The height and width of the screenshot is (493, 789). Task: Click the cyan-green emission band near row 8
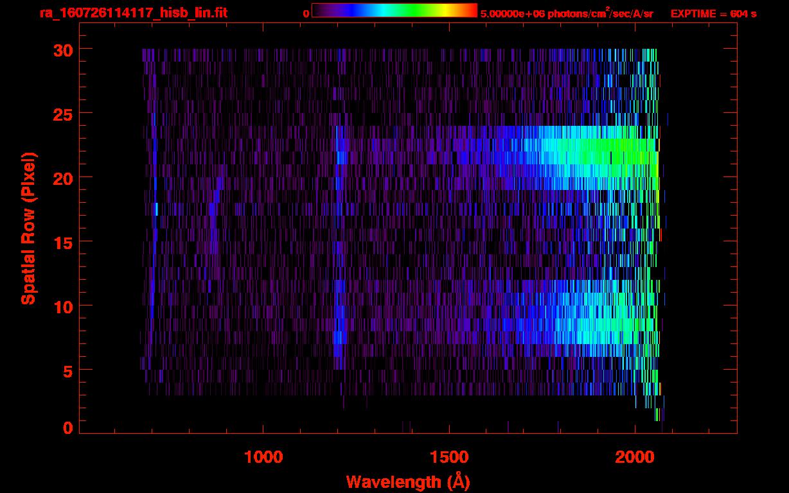(x=598, y=331)
